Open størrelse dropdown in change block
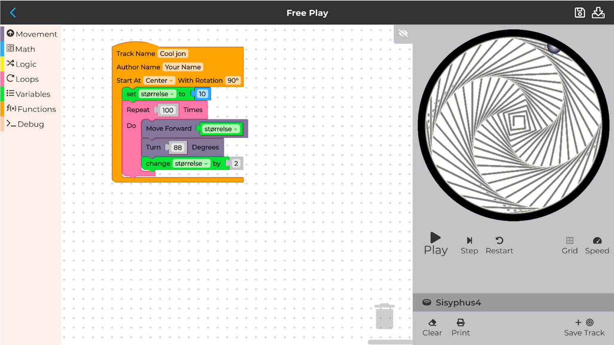This screenshot has width=614, height=345. (x=191, y=164)
